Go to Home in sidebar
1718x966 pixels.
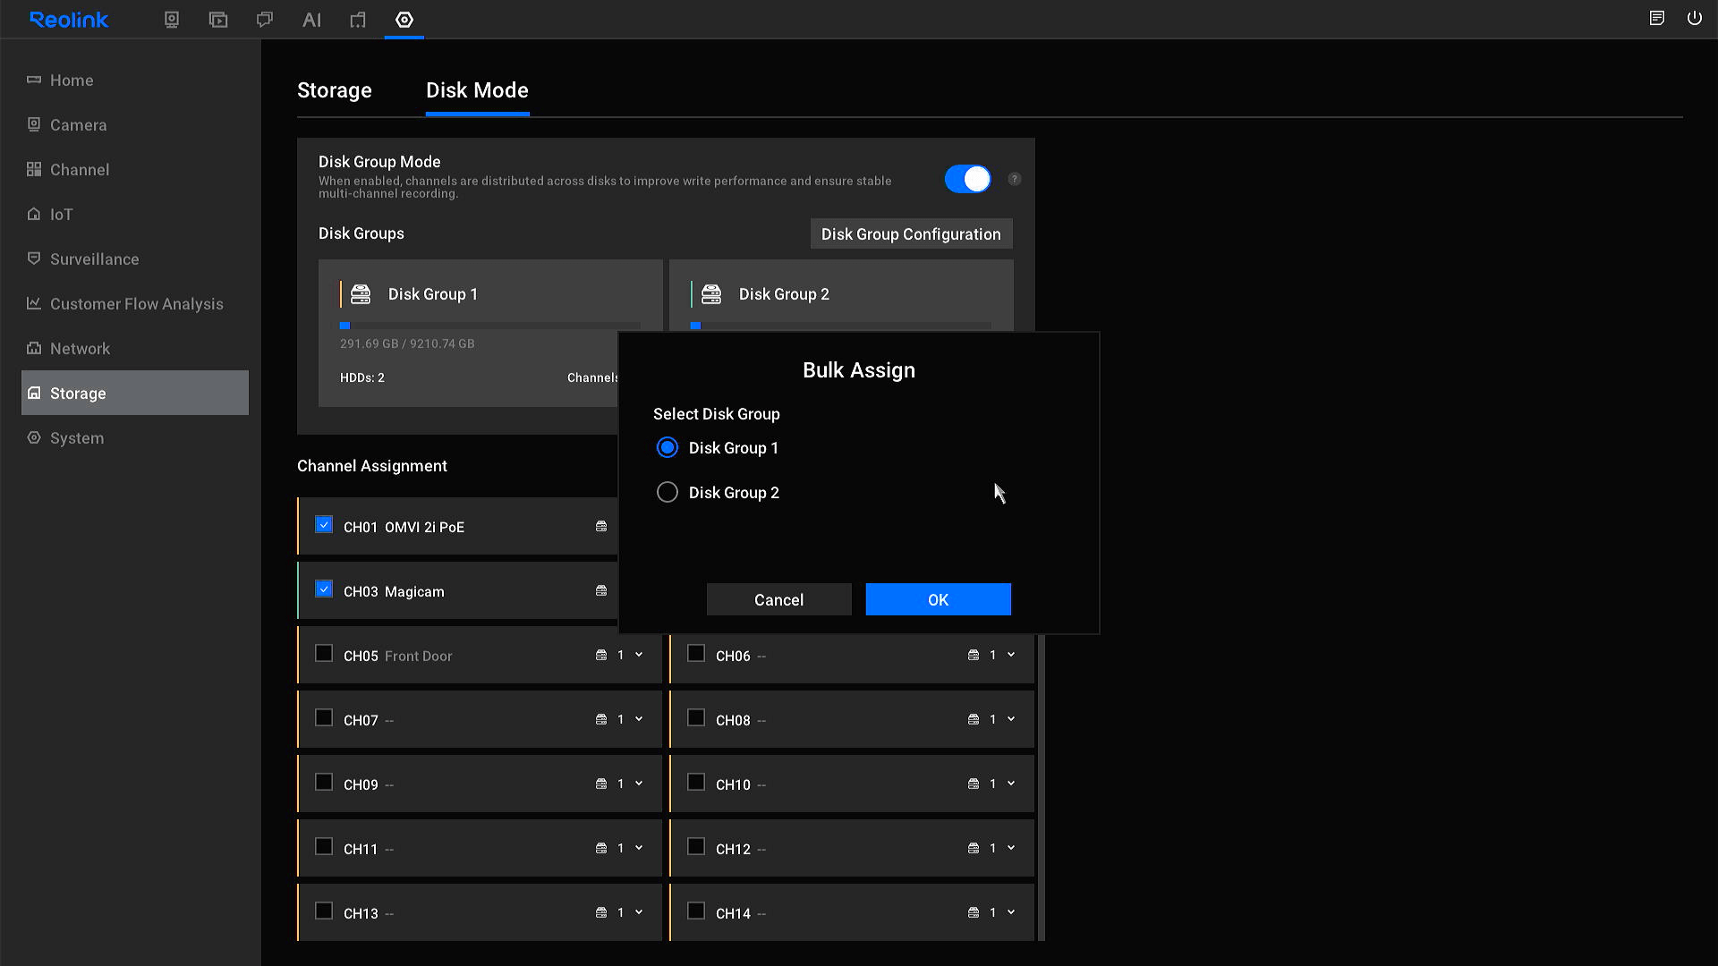[x=135, y=80]
